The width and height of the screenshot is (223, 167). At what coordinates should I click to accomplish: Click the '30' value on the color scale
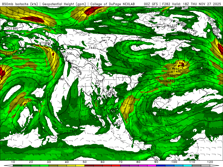[x=49, y=162]
